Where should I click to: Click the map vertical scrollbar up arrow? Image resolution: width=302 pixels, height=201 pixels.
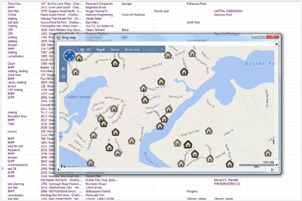point(276,44)
